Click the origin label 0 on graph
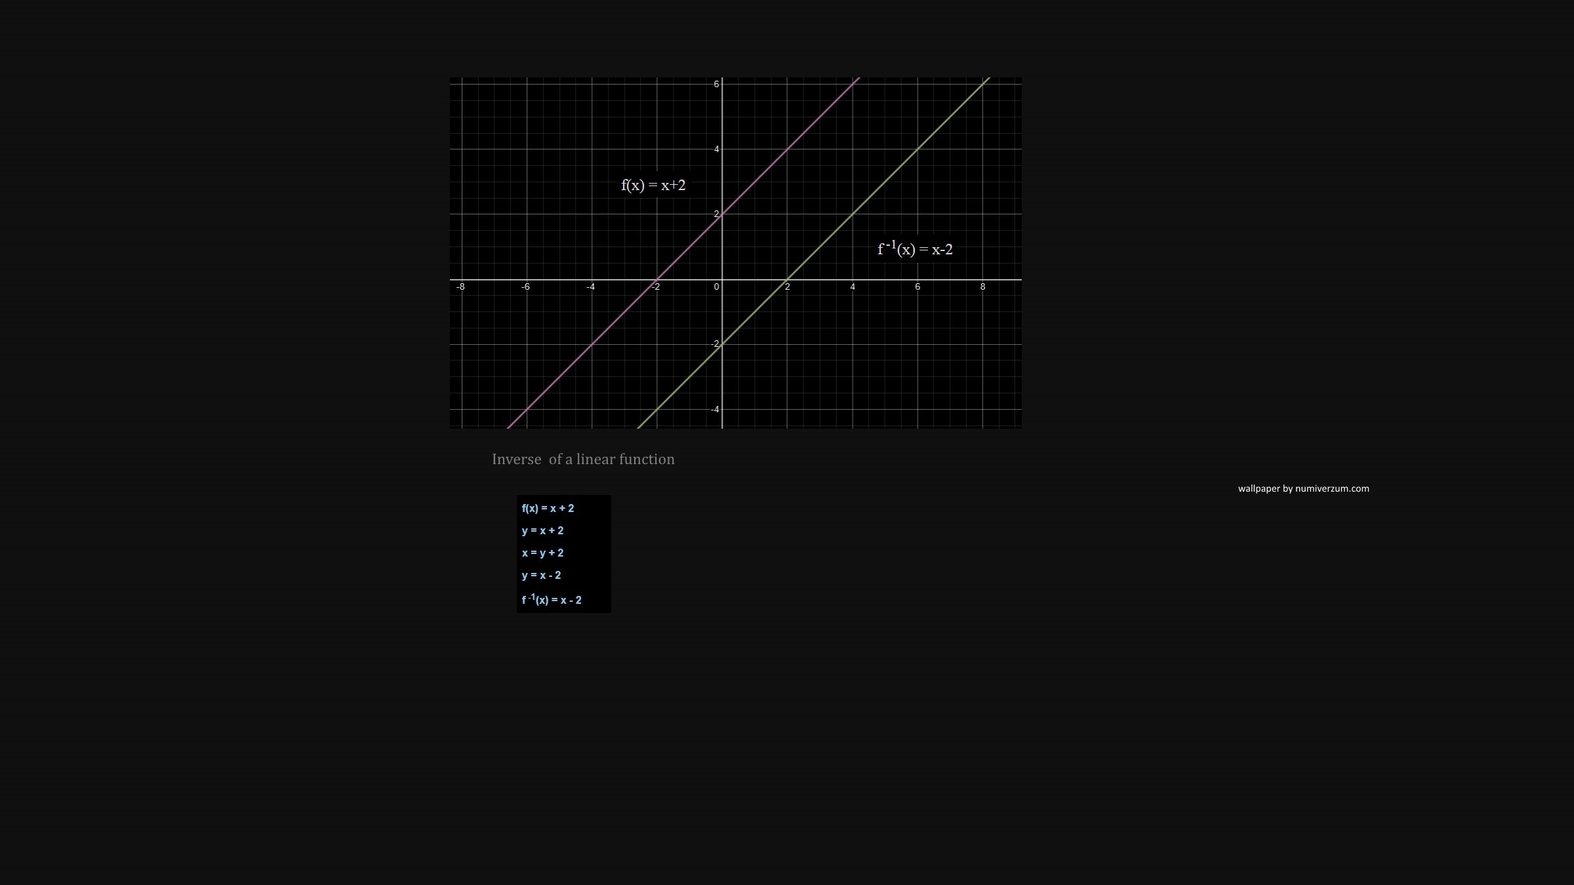 (716, 287)
